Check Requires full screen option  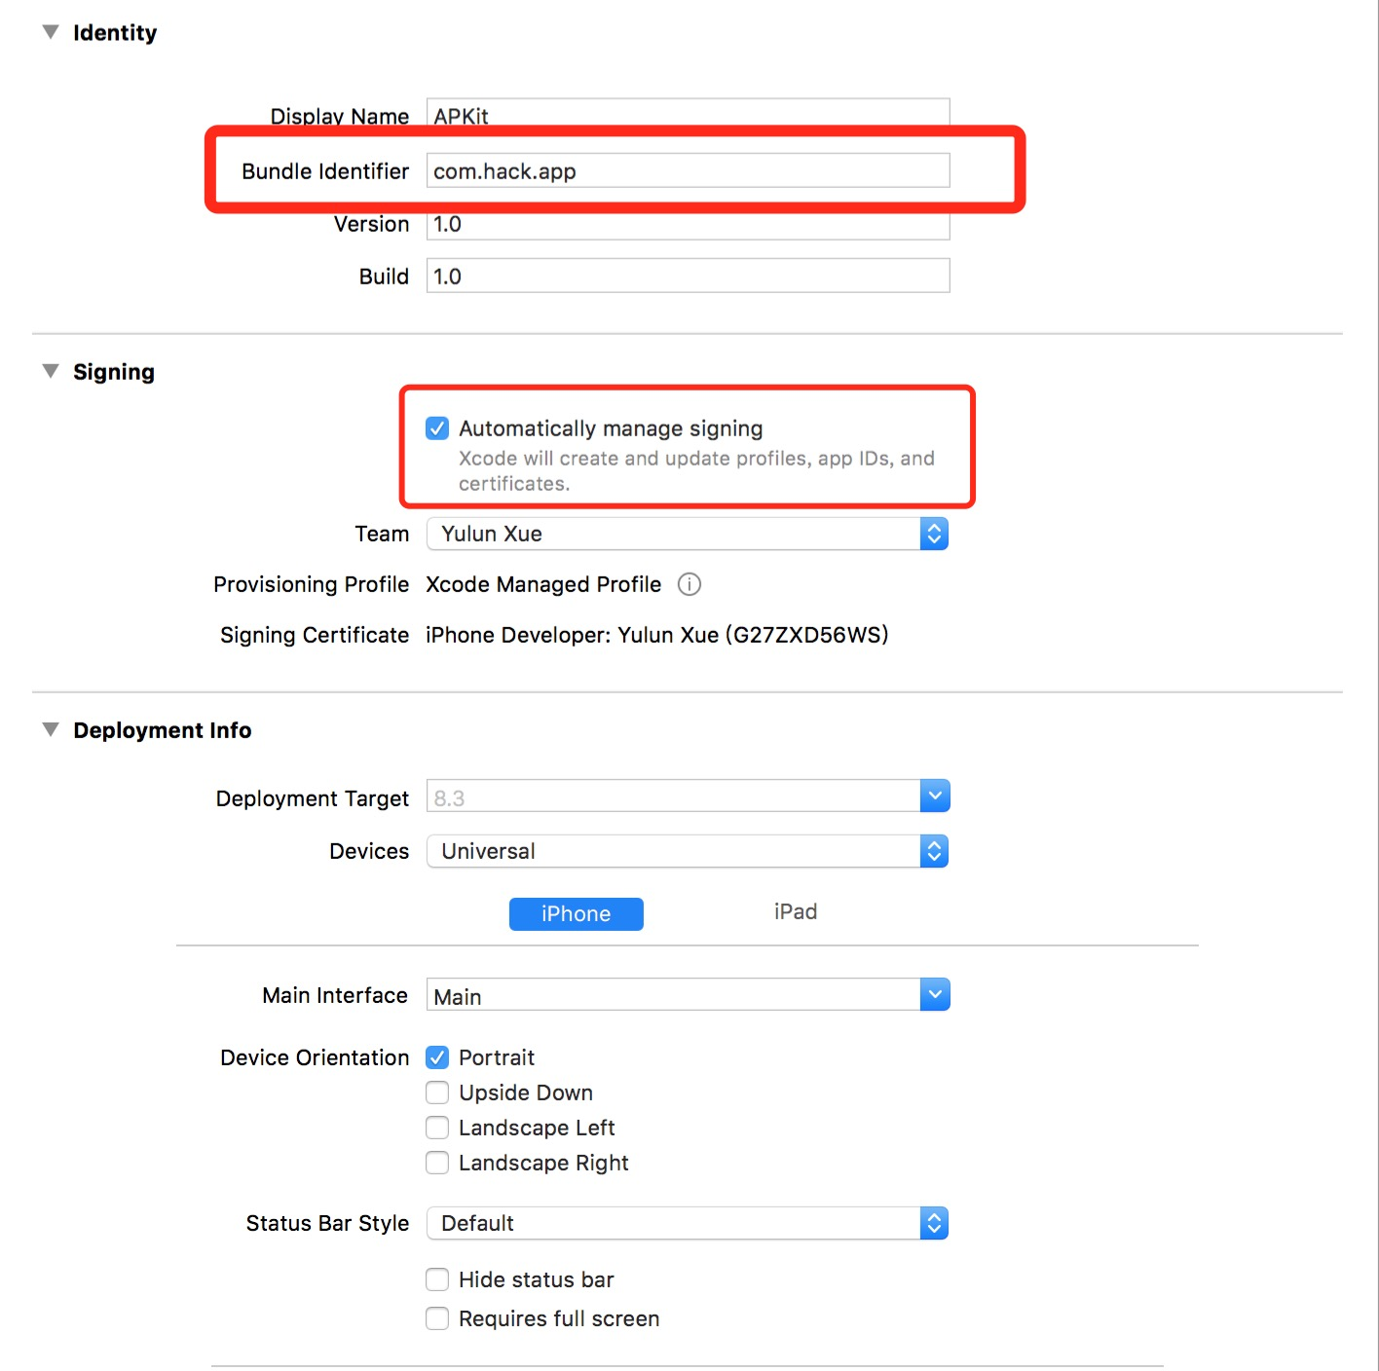coord(437,1318)
